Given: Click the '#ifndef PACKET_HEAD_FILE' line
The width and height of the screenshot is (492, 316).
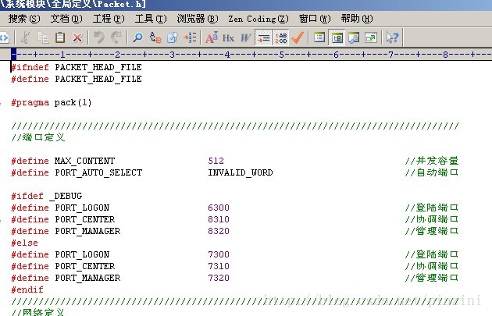Looking at the screenshot, I should [x=77, y=67].
